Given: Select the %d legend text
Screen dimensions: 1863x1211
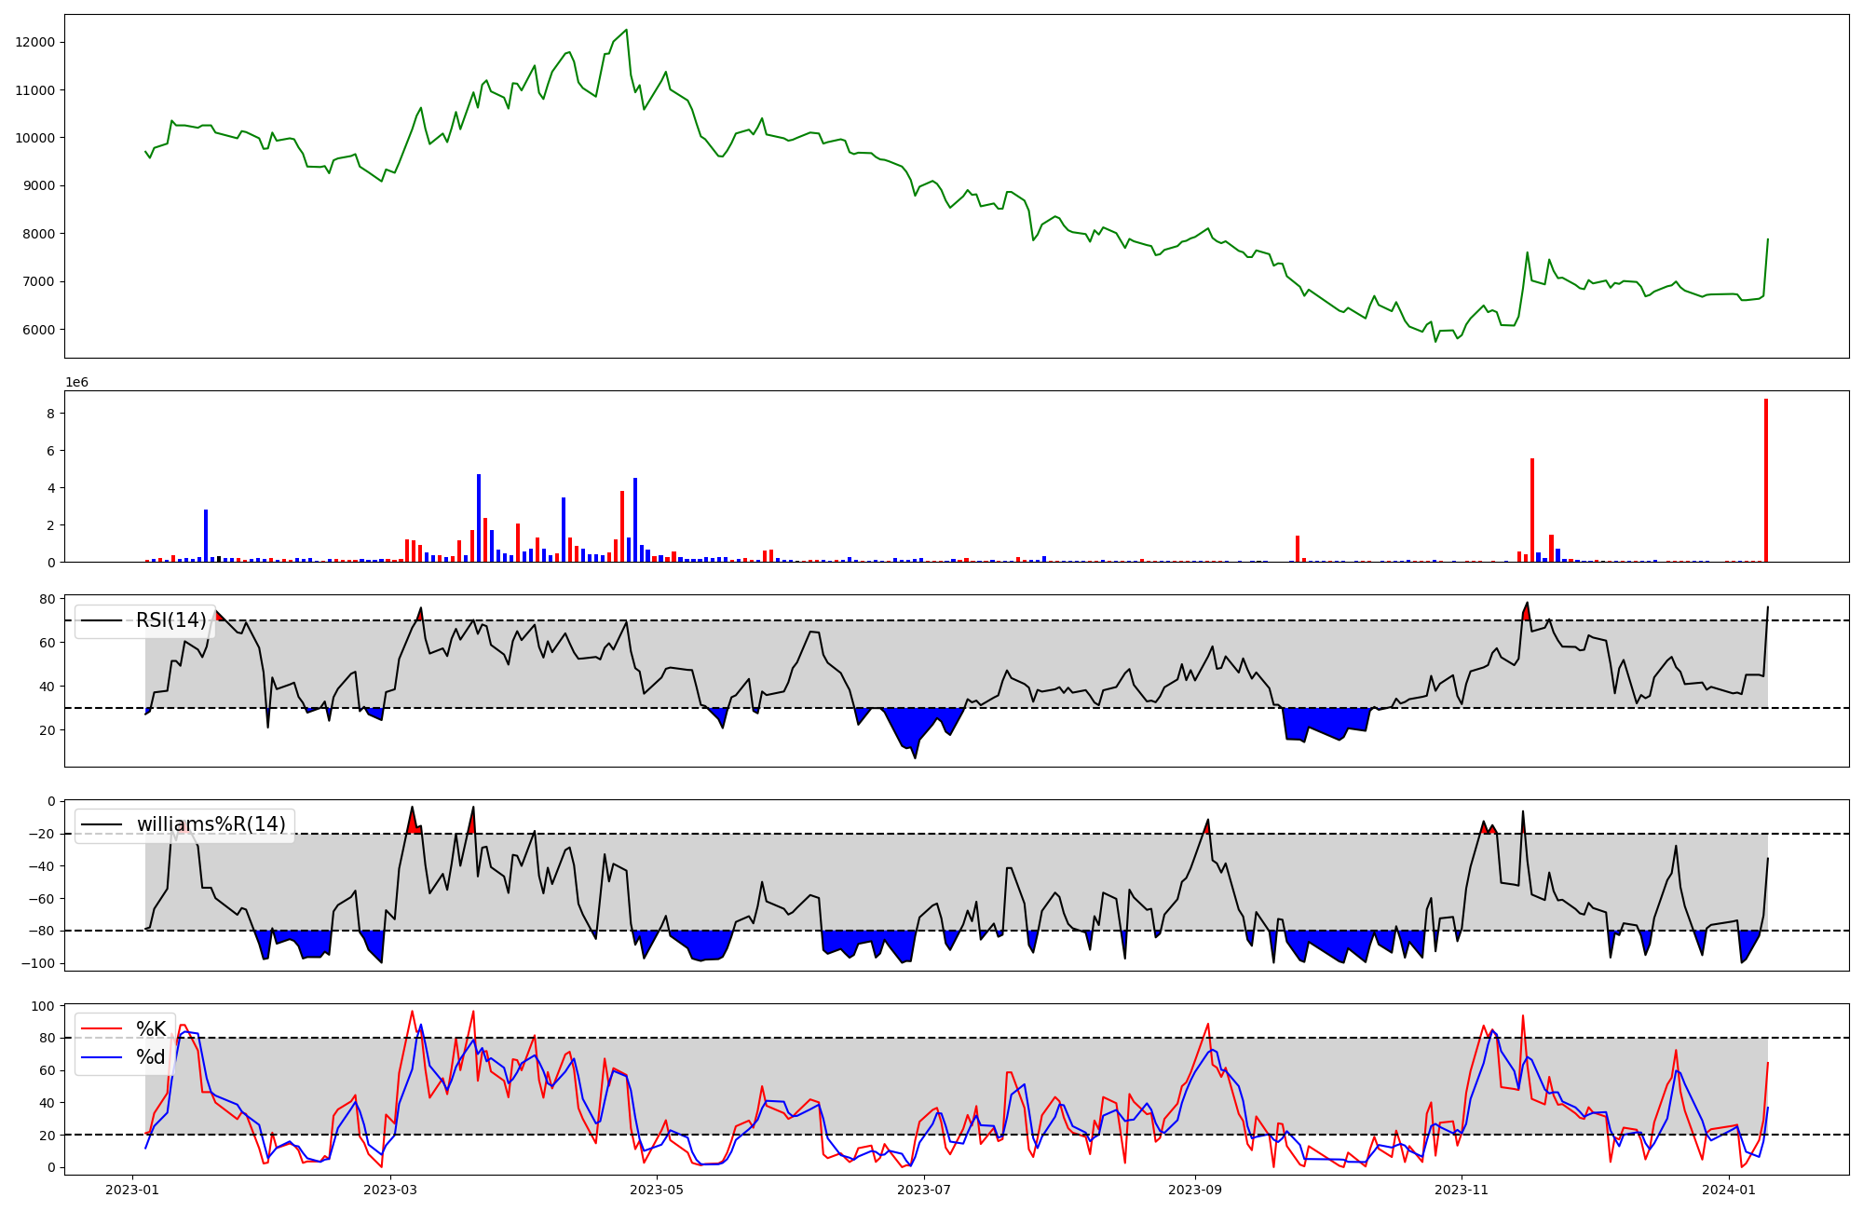Looking at the screenshot, I should coord(151,1057).
